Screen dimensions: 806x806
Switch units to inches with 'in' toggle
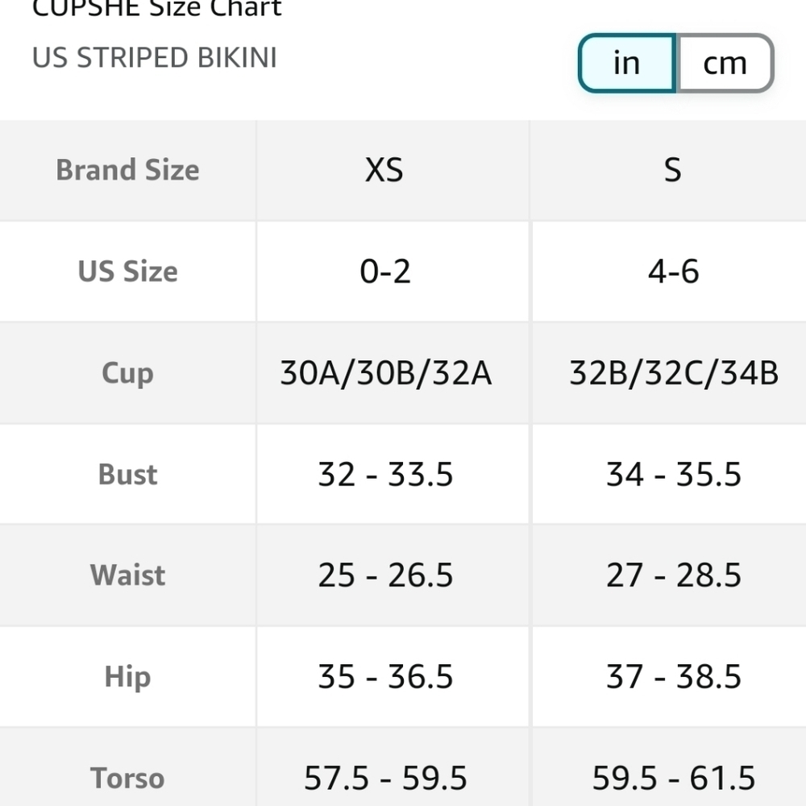coord(627,63)
